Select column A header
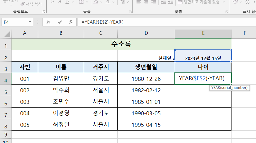Viewport: 256px width, 143px height. (x=25, y=33)
